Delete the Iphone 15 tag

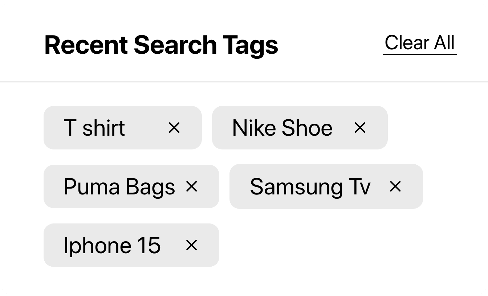[x=191, y=246]
